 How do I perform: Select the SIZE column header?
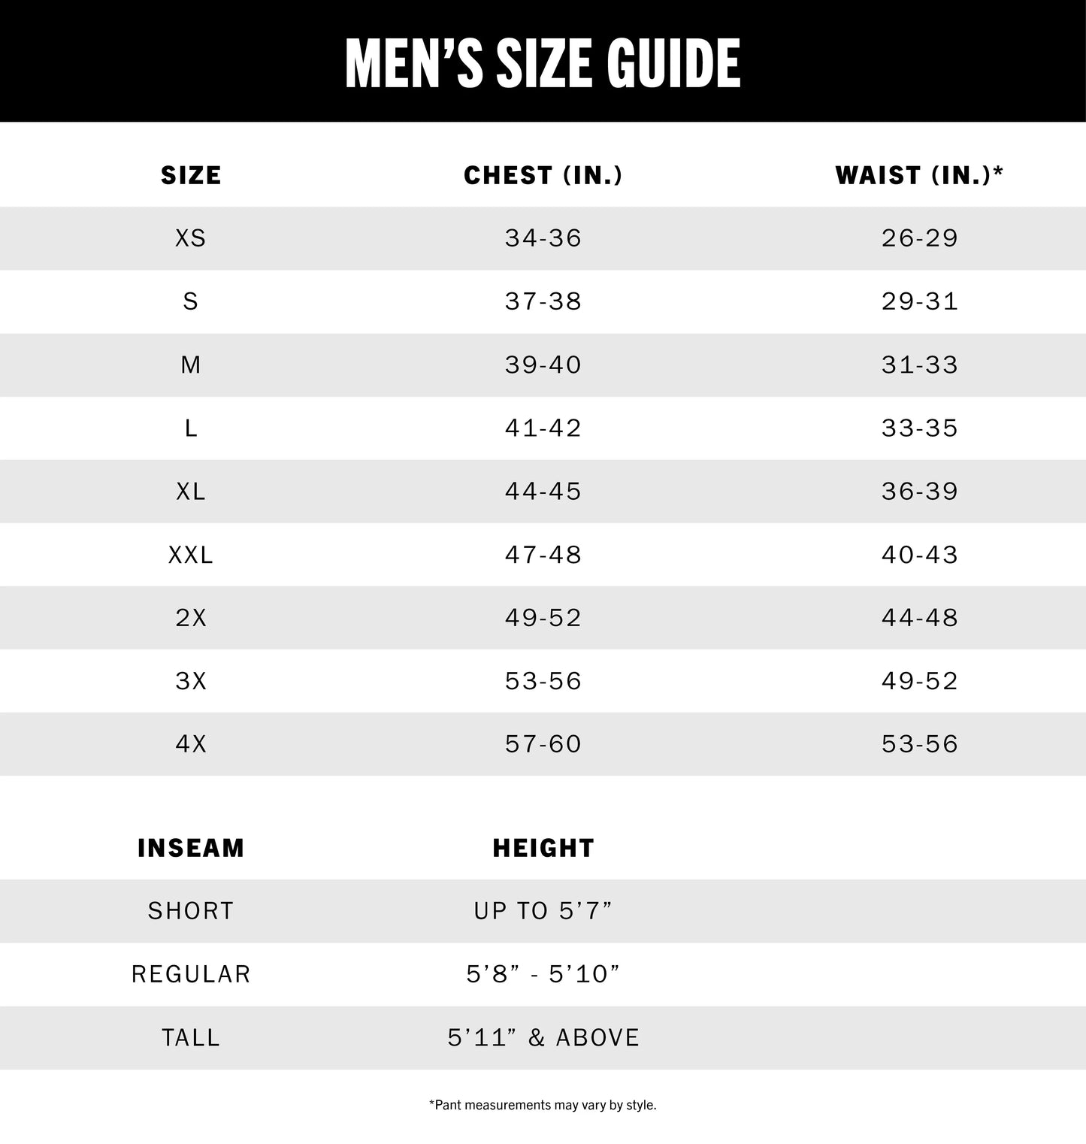191,175
